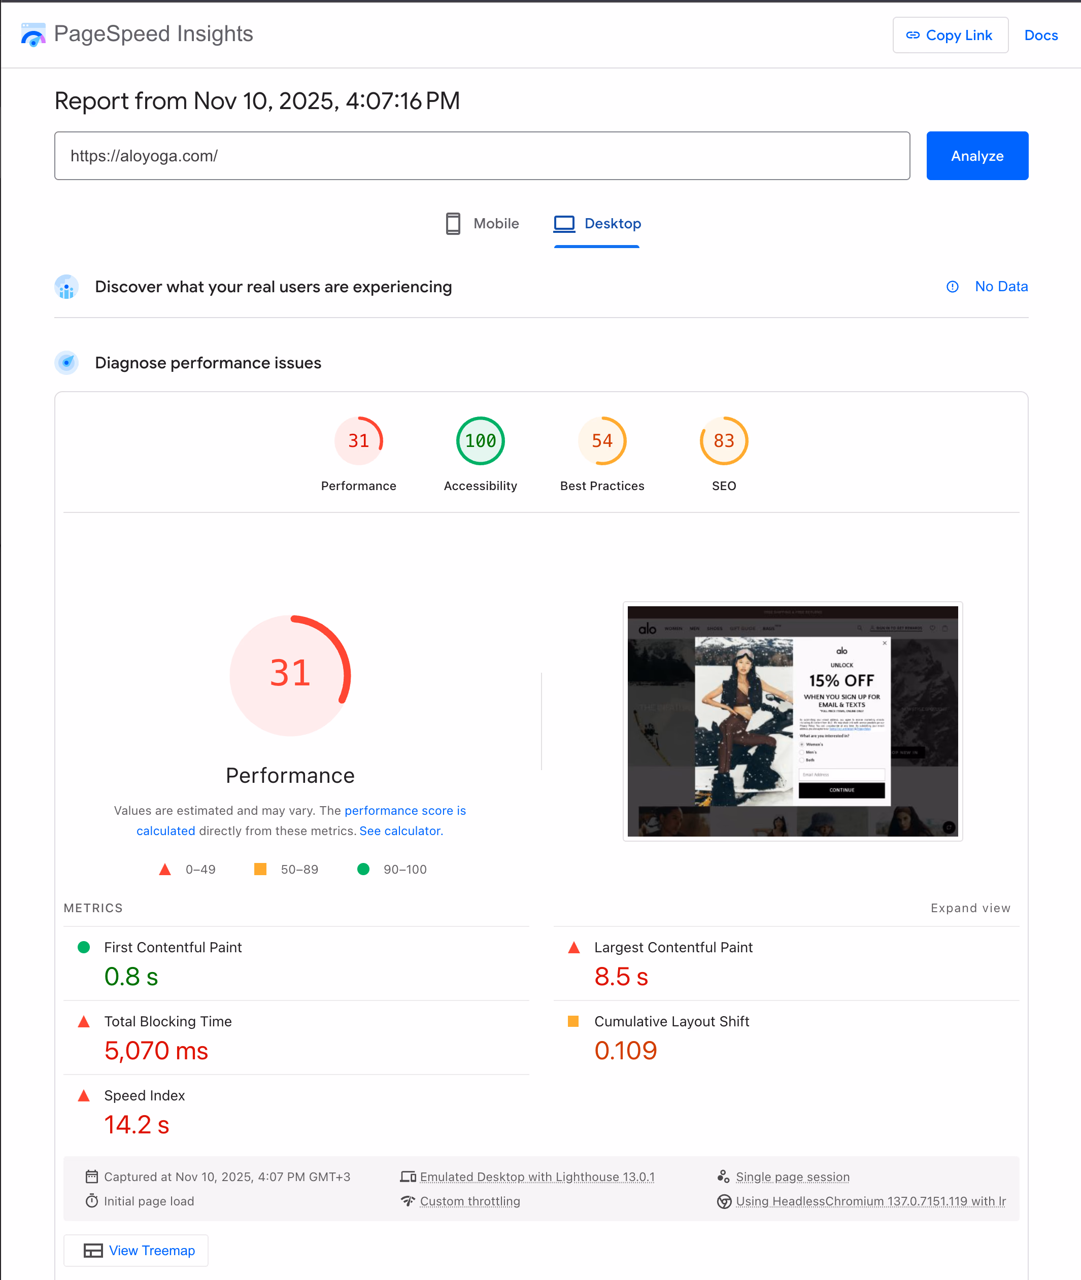Expand the Total Blocking Time metric
The height and width of the screenshot is (1280, 1081).
pyautogui.click(x=167, y=1022)
